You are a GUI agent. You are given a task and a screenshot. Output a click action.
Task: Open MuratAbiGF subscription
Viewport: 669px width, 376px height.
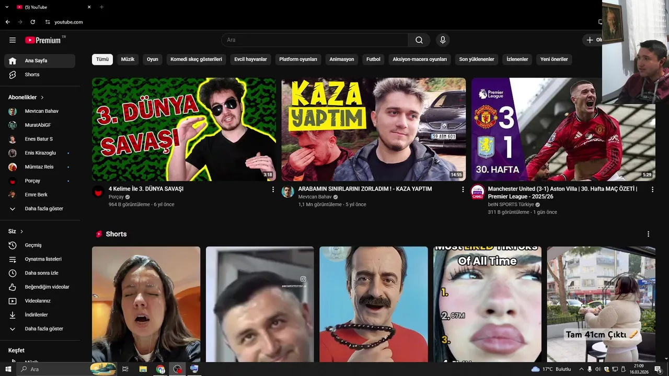(x=40, y=125)
